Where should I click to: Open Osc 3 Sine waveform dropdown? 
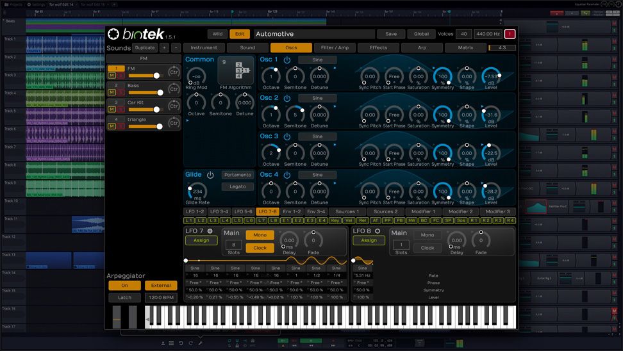click(317, 136)
